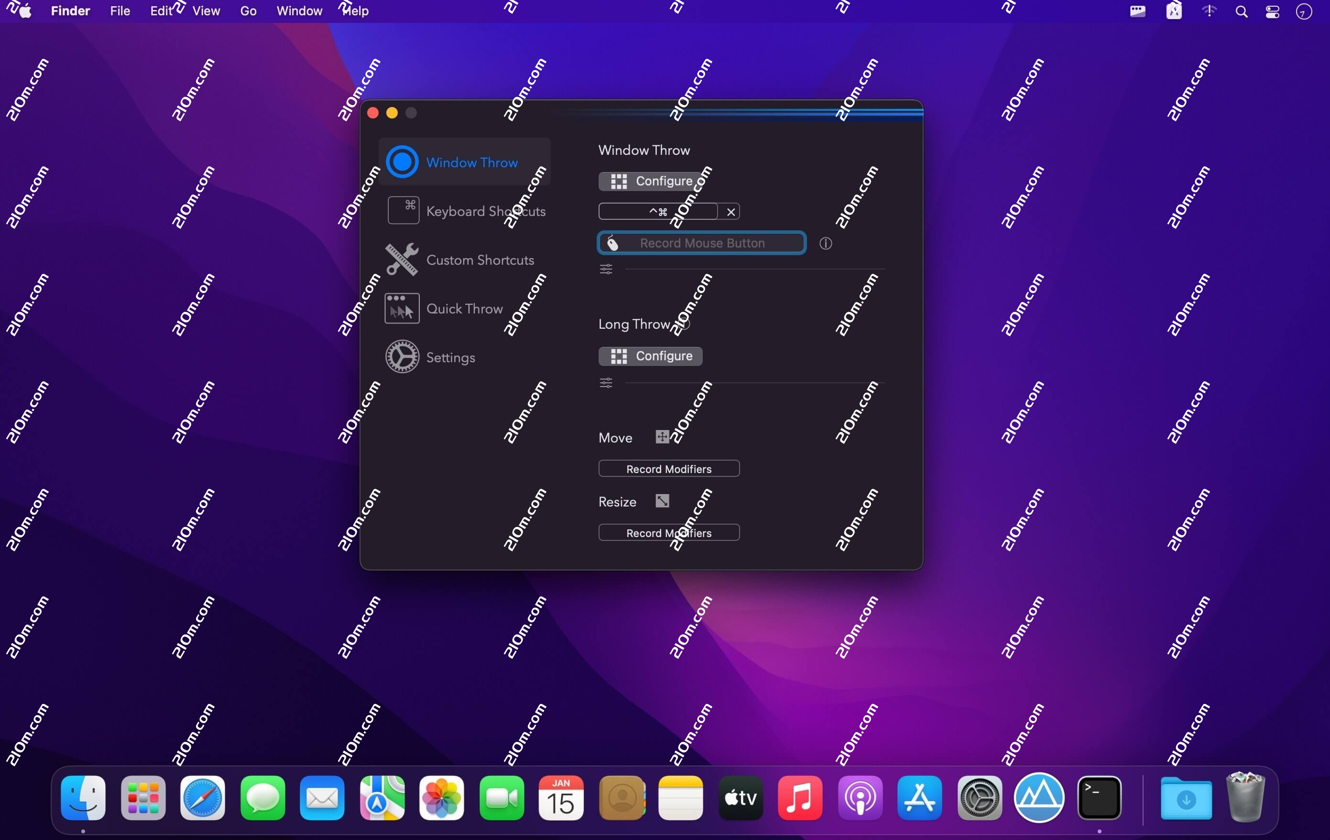Click the Record Mouse Button field
Screen dimensions: 1330x840
[x=700, y=243]
